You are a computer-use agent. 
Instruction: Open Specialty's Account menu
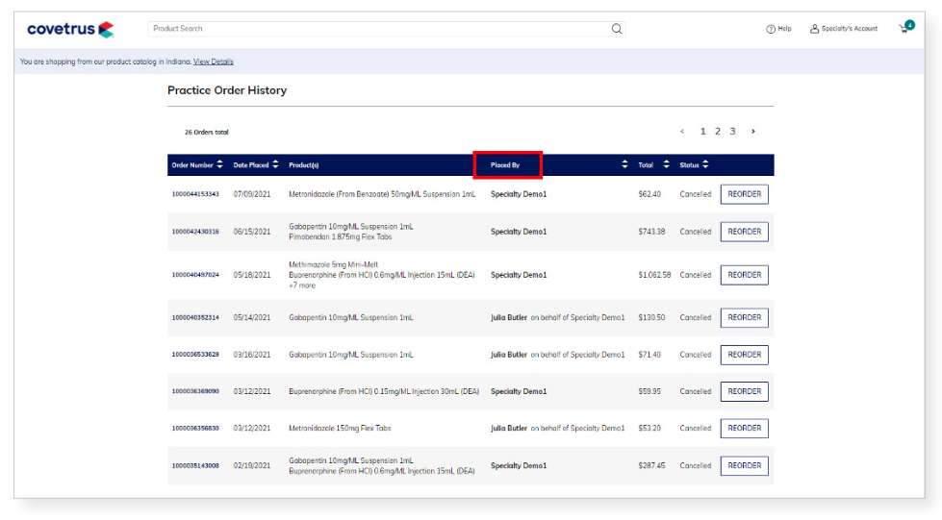pos(844,29)
